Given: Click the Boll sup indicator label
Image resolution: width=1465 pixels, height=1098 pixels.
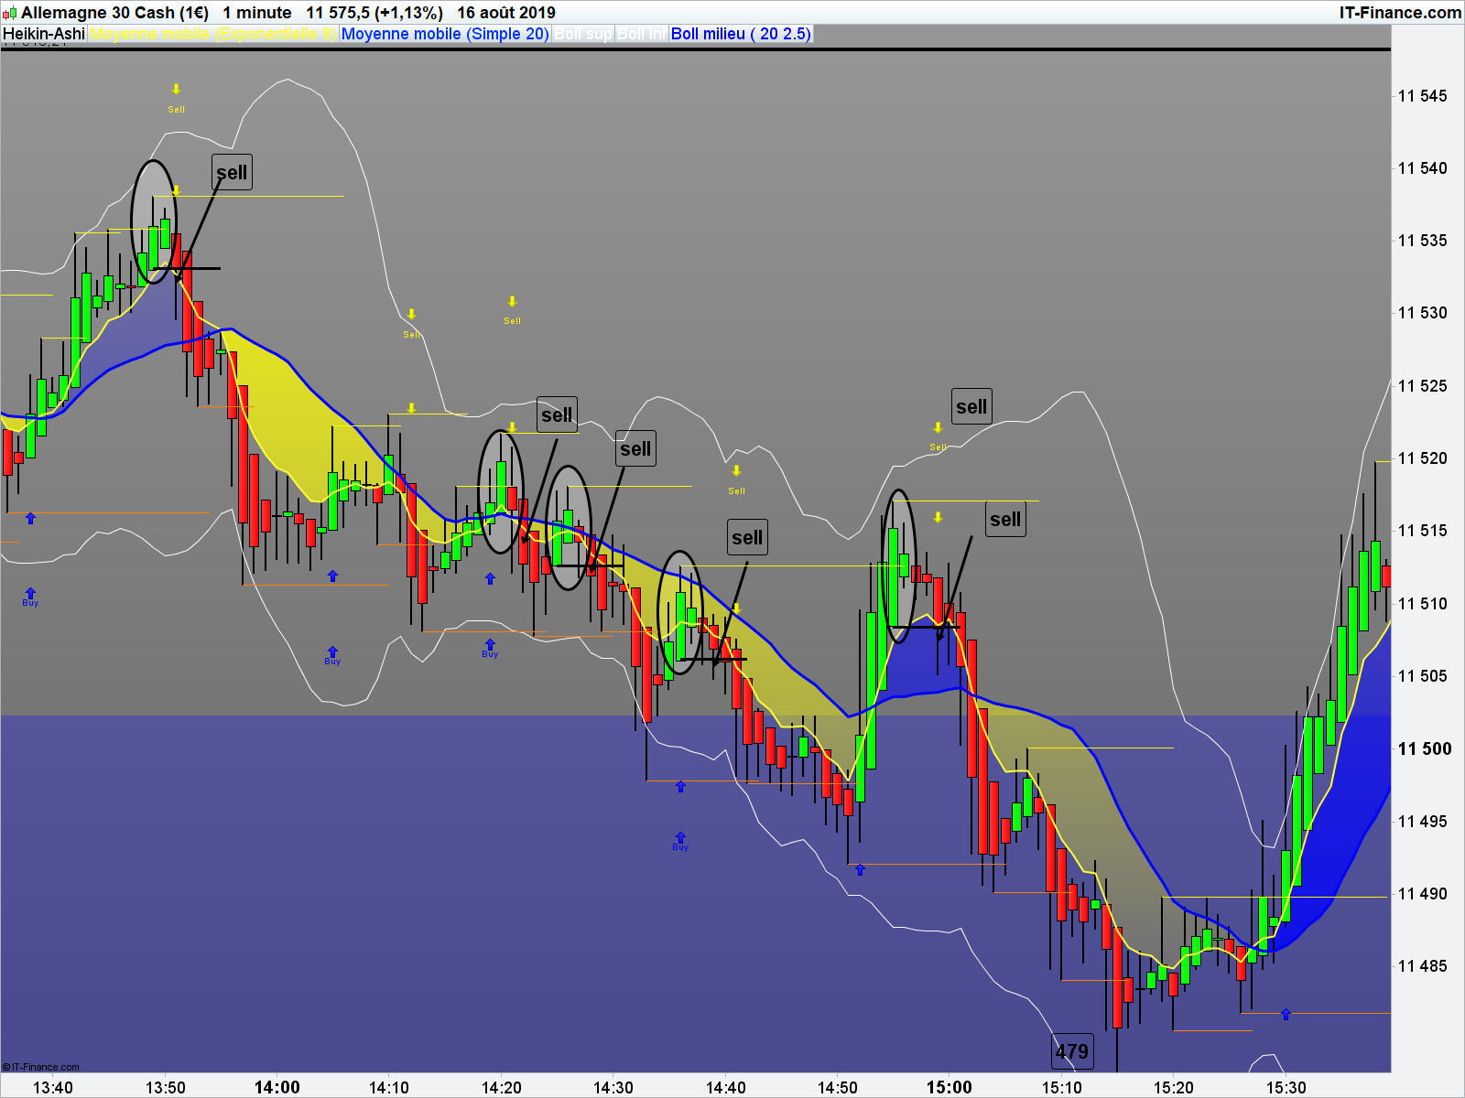Looking at the screenshot, I should [582, 34].
